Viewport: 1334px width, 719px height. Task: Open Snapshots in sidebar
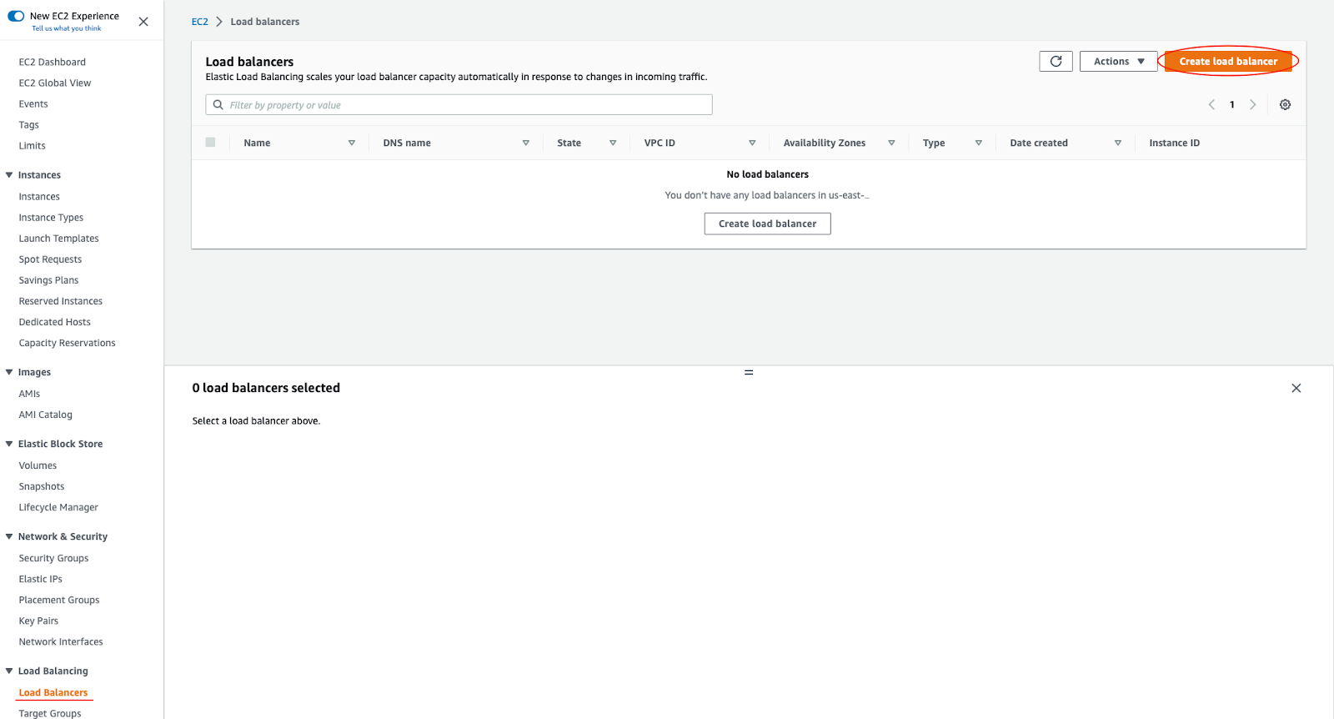[42, 486]
